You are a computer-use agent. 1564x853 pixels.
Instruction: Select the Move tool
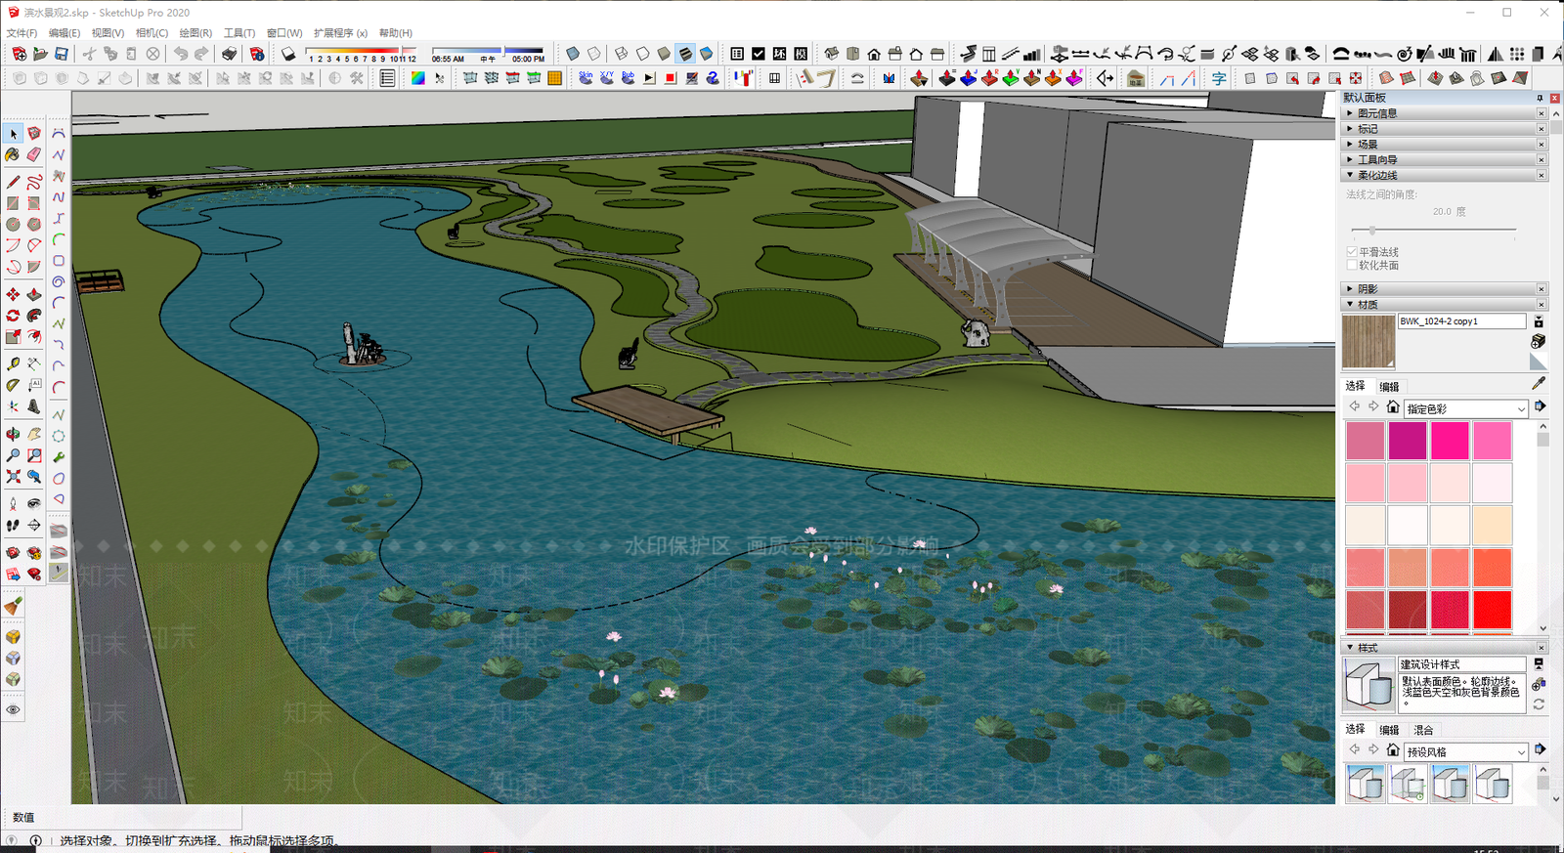(13, 294)
